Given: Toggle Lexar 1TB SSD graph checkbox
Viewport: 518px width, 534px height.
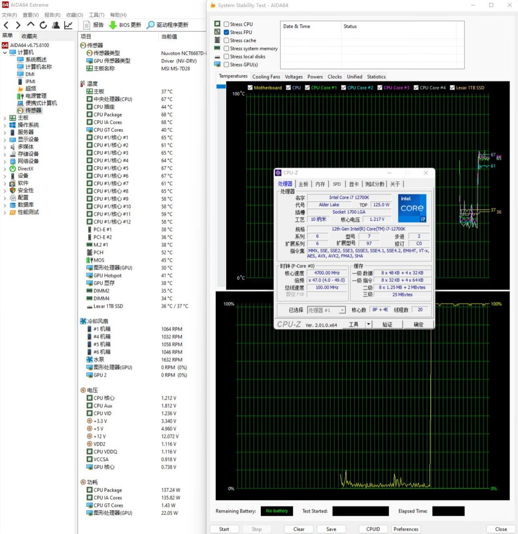Looking at the screenshot, I should (x=452, y=87).
